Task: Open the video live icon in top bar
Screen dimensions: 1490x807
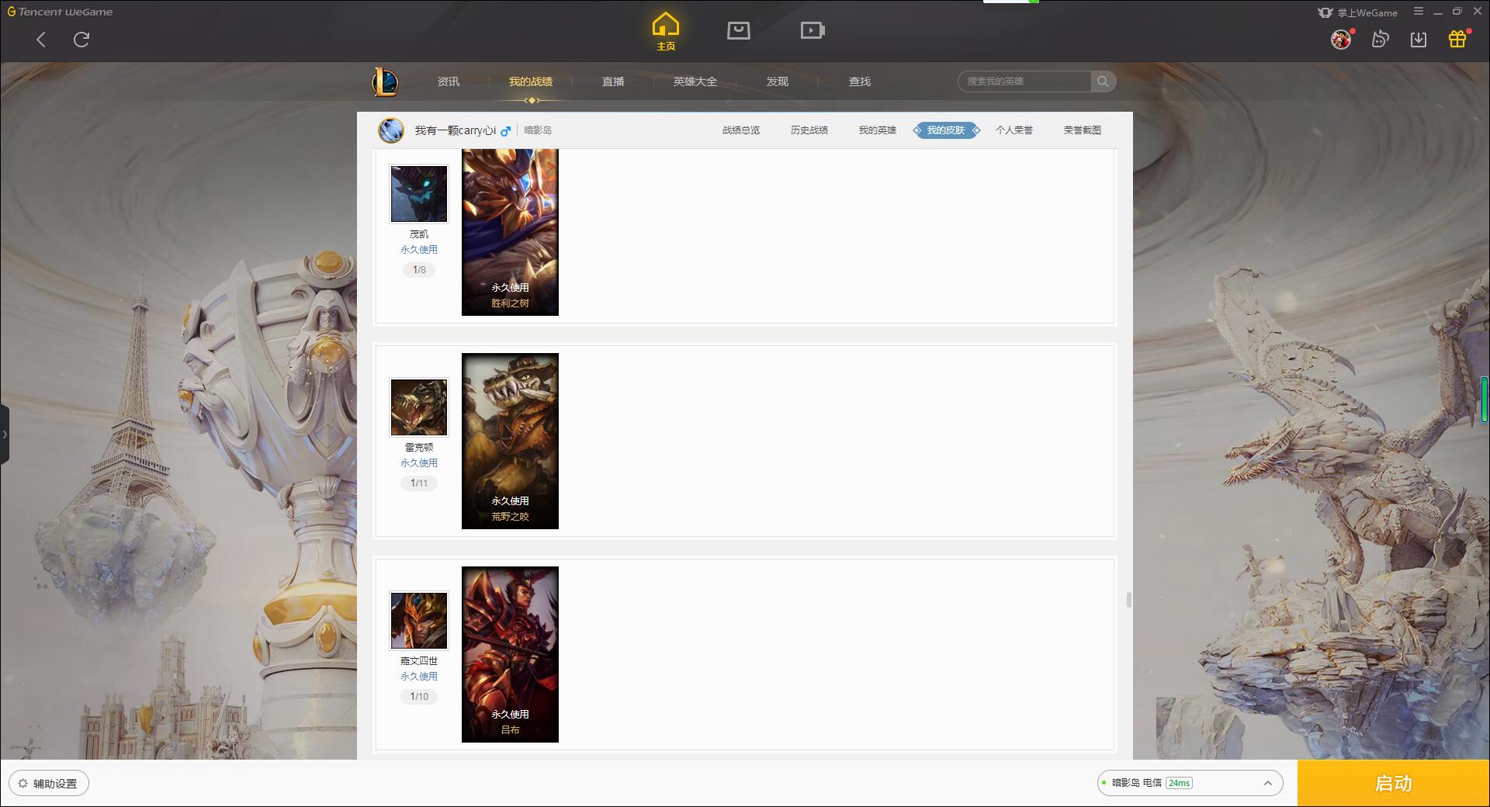Action: point(813,30)
